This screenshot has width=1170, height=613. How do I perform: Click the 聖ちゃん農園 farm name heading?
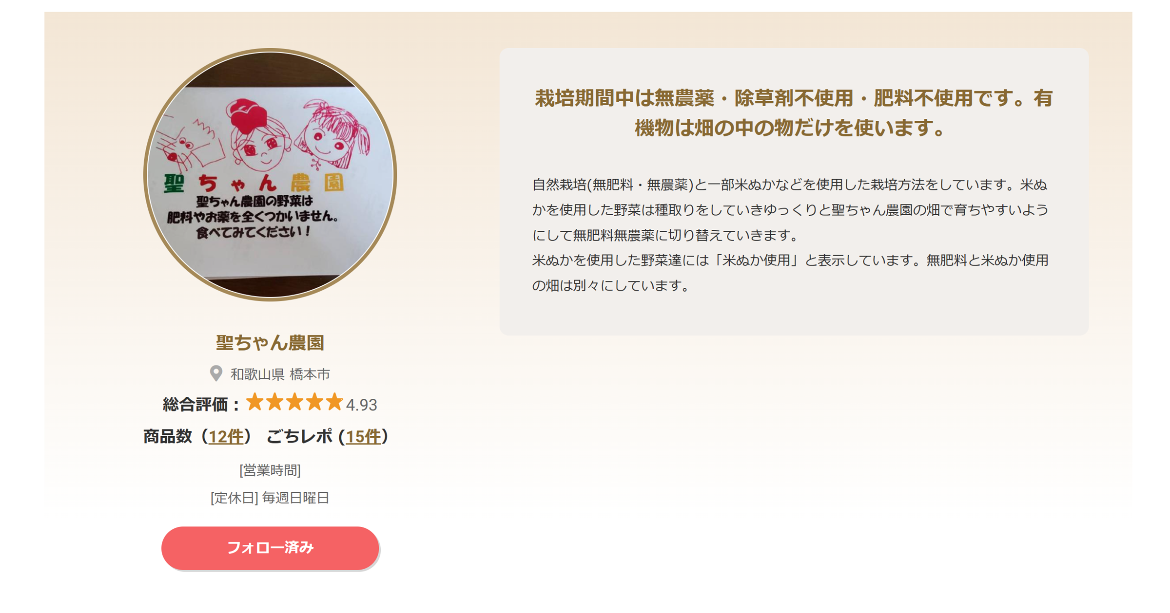click(270, 343)
